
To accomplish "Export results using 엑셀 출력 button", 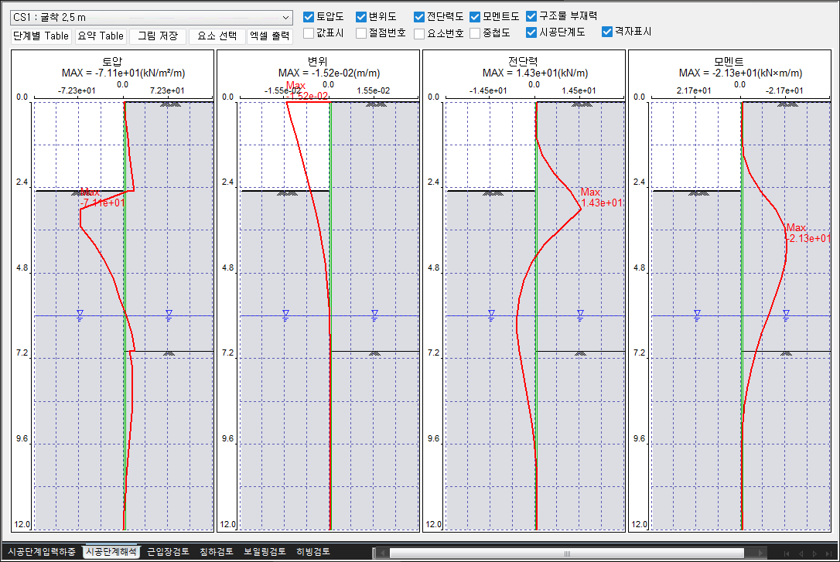I will [x=270, y=36].
